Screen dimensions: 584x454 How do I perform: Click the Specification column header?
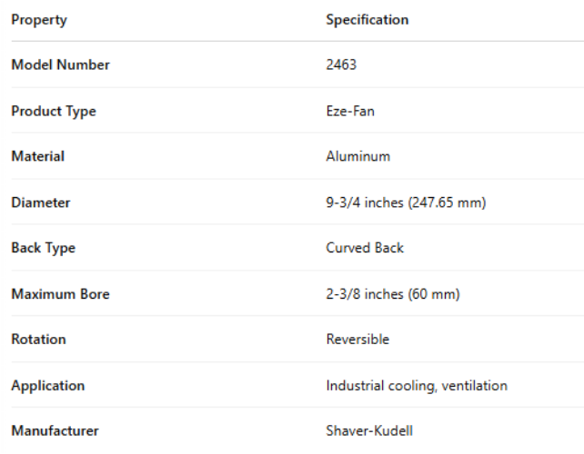click(x=367, y=20)
